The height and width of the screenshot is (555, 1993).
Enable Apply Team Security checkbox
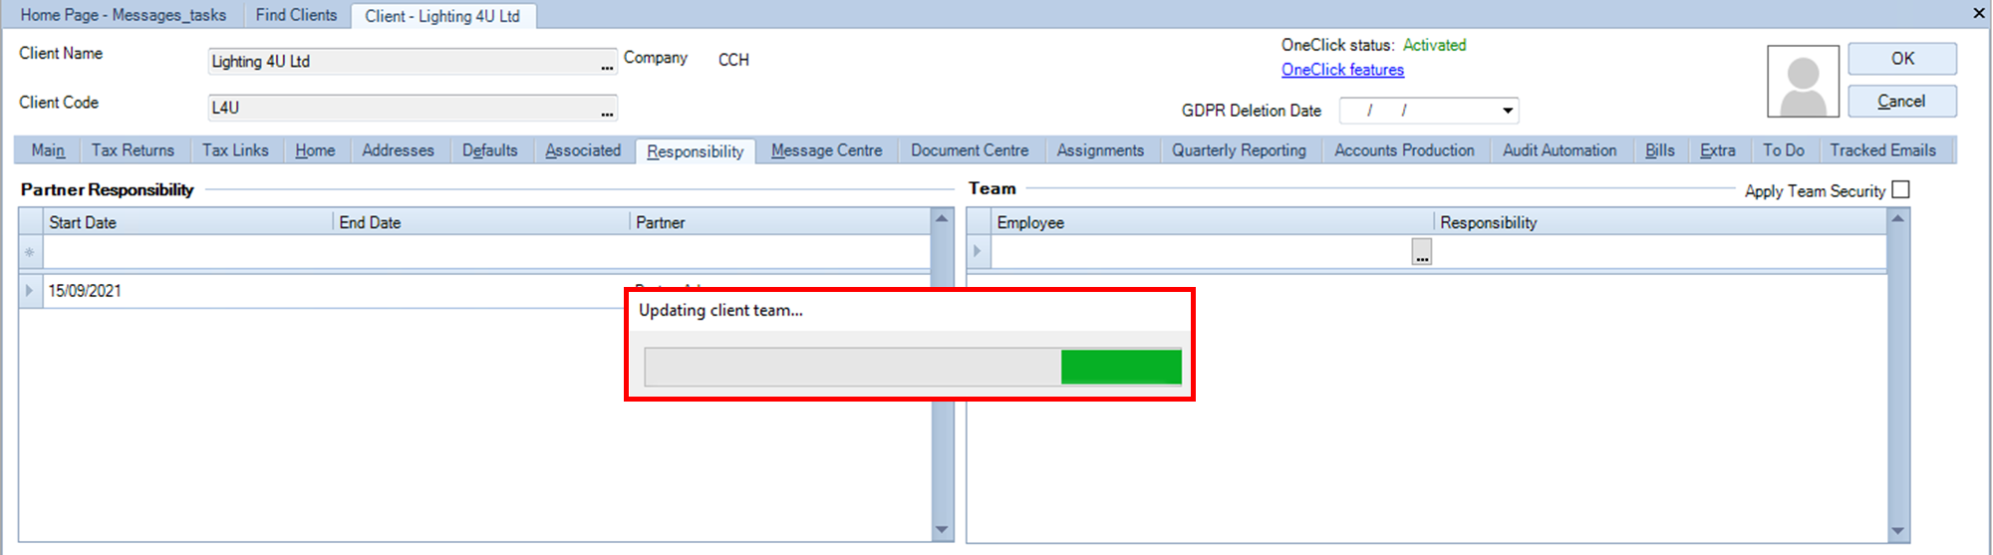pos(1900,189)
